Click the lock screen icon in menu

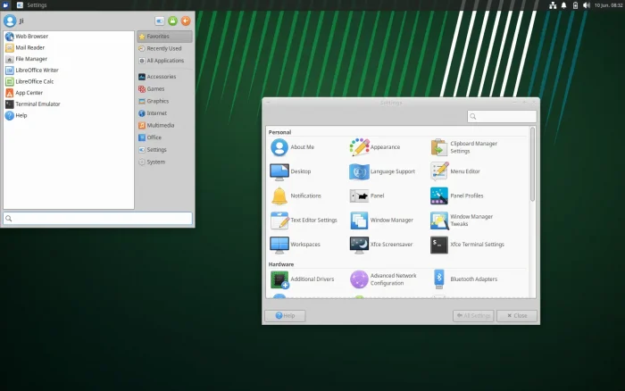pyautogui.click(x=172, y=21)
